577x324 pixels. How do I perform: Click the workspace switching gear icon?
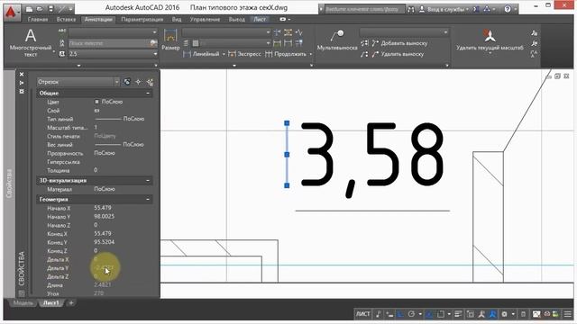click(504, 314)
